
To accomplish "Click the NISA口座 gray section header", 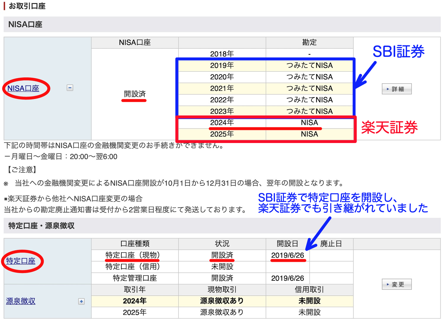I will tap(222, 24).
